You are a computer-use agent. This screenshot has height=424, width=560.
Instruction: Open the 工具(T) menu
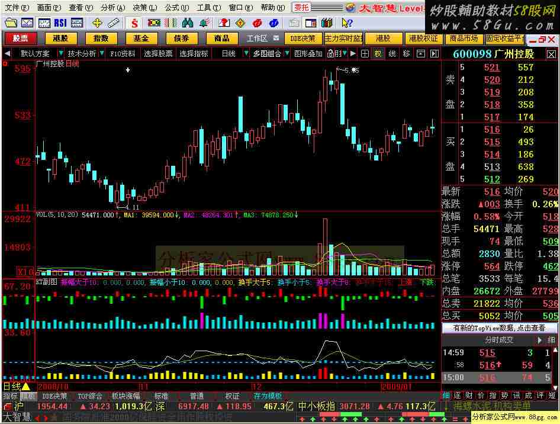tap(209, 8)
